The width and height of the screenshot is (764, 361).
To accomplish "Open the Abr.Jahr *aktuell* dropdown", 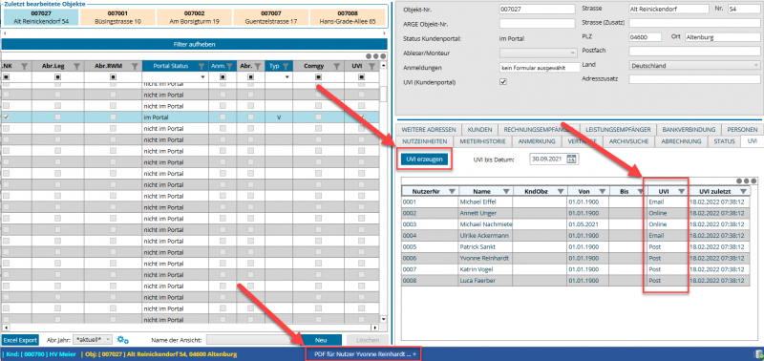I will click(x=94, y=340).
